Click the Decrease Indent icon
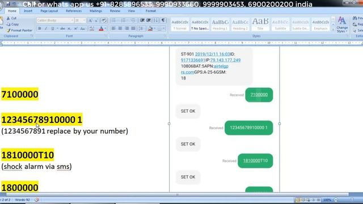The image size is (363, 204). click(142, 20)
